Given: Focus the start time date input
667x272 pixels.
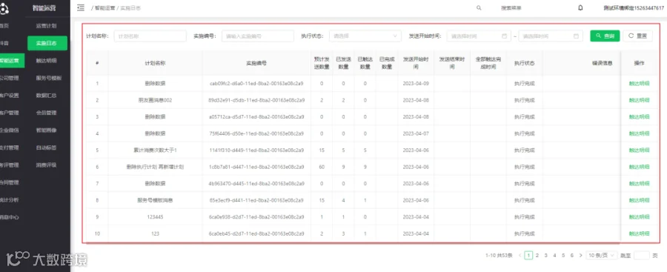Looking at the screenshot, I should (x=479, y=36).
